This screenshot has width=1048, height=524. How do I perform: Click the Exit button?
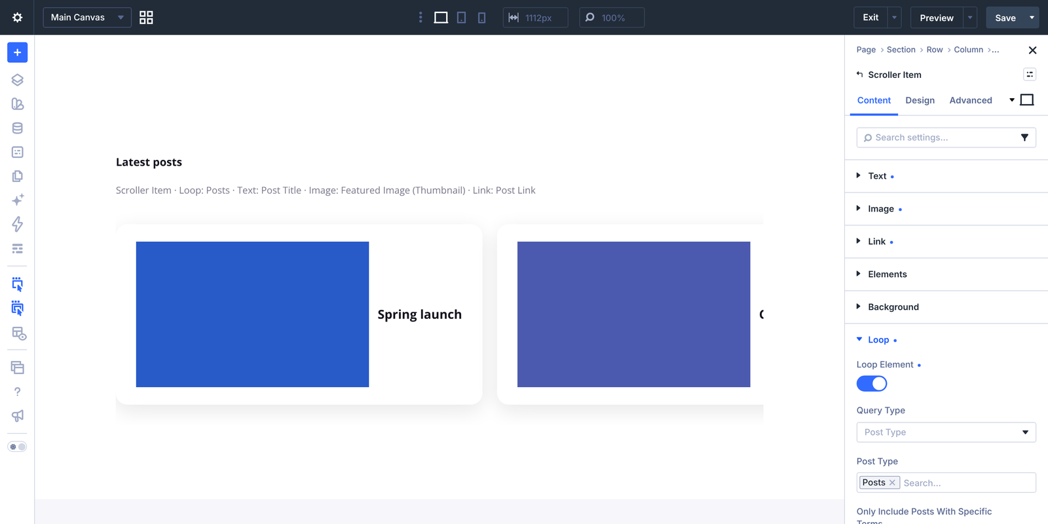870,18
